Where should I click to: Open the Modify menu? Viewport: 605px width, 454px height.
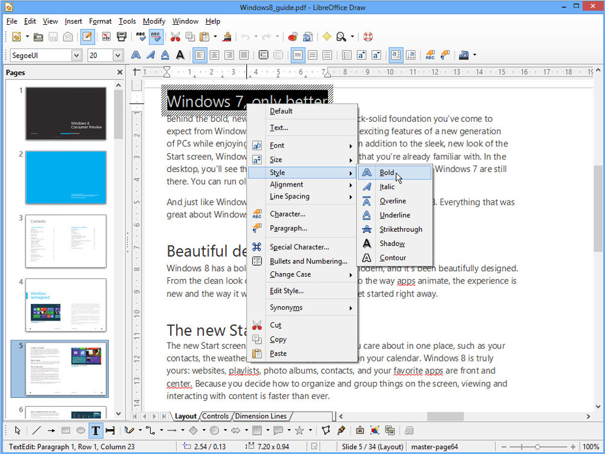pyautogui.click(x=154, y=21)
